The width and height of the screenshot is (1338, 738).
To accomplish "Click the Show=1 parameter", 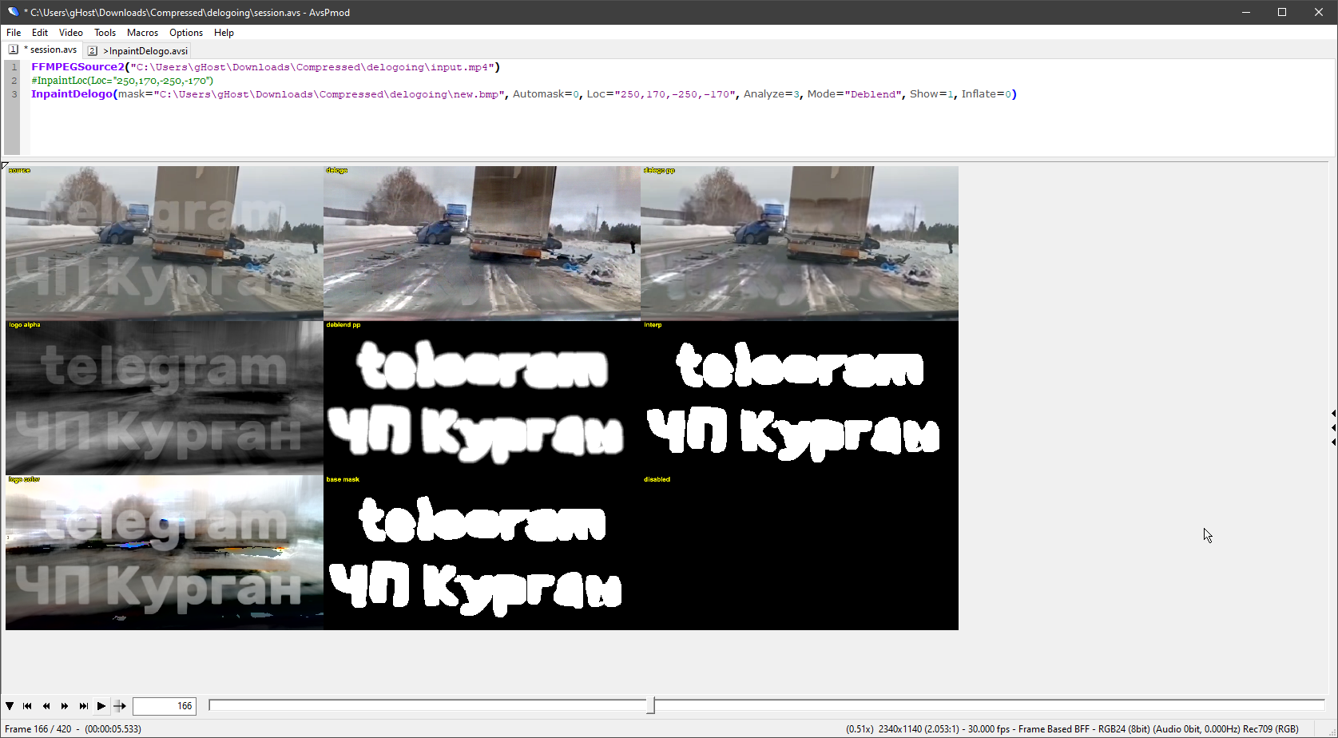I will pos(931,94).
